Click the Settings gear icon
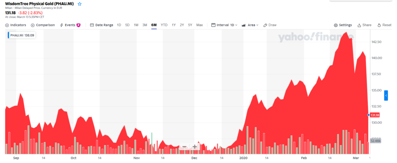Screen dimensions: 397x163 [x=336, y=25]
